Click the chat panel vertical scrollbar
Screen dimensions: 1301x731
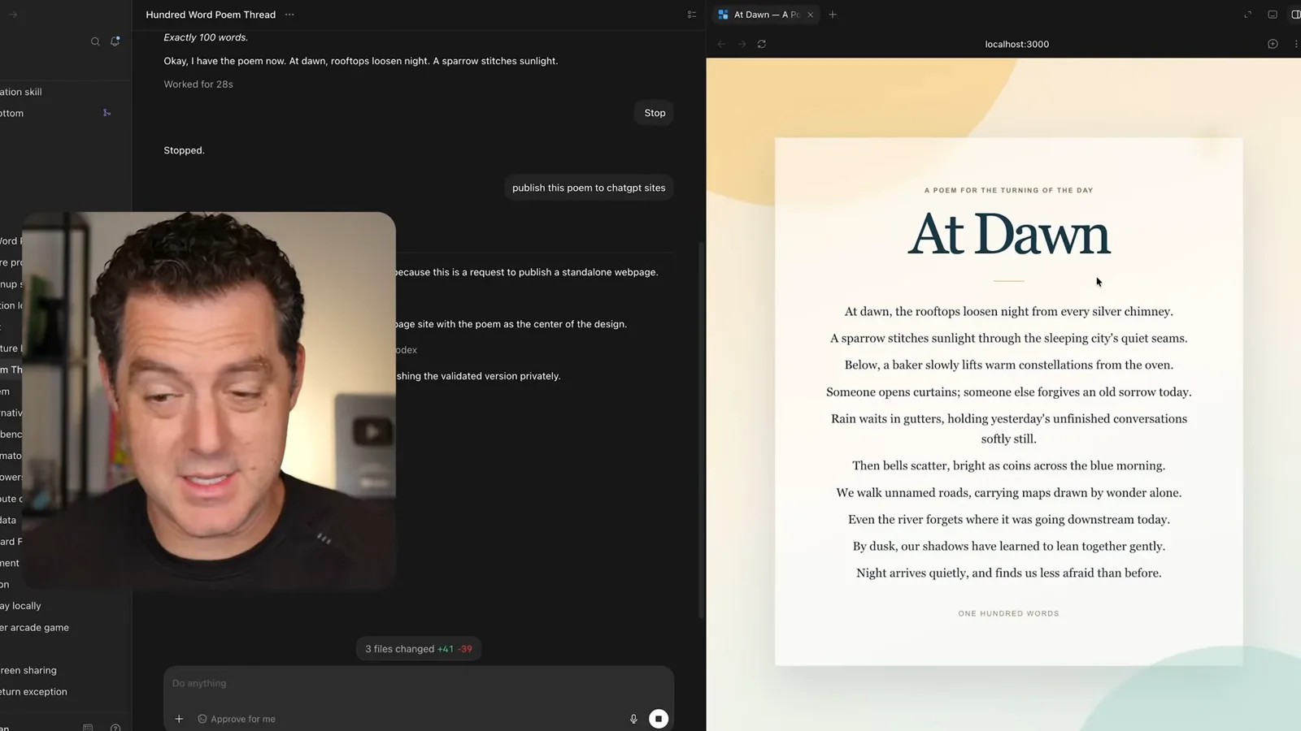pyautogui.click(x=702, y=430)
